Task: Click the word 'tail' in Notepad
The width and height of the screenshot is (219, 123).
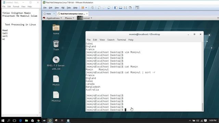Action: pyautogui.click(x=5, y=33)
